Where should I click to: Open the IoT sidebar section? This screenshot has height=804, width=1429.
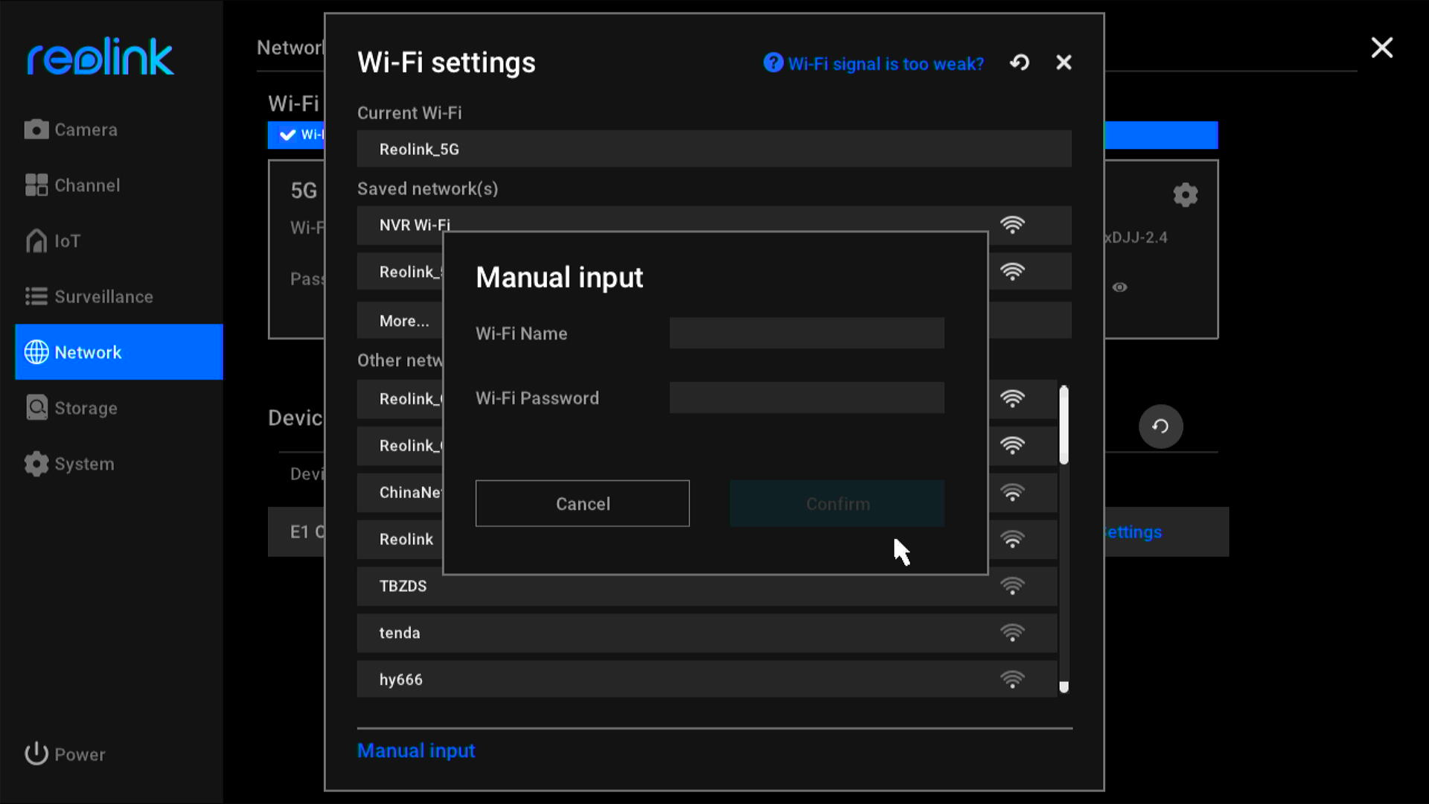(119, 241)
